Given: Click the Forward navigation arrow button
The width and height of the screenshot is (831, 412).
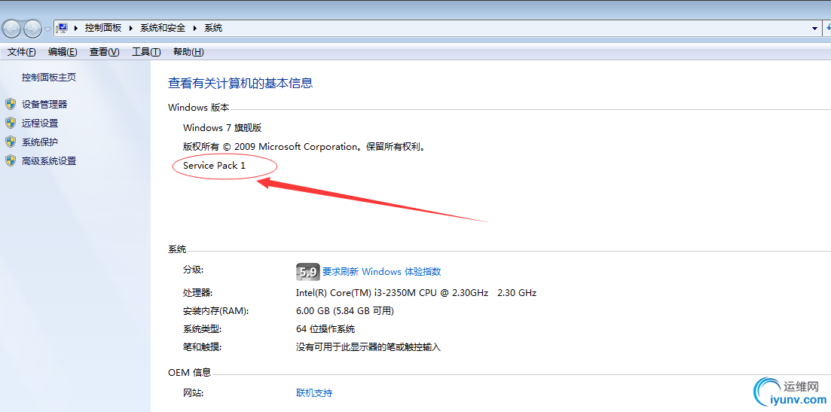Looking at the screenshot, I should pos(32,28).
